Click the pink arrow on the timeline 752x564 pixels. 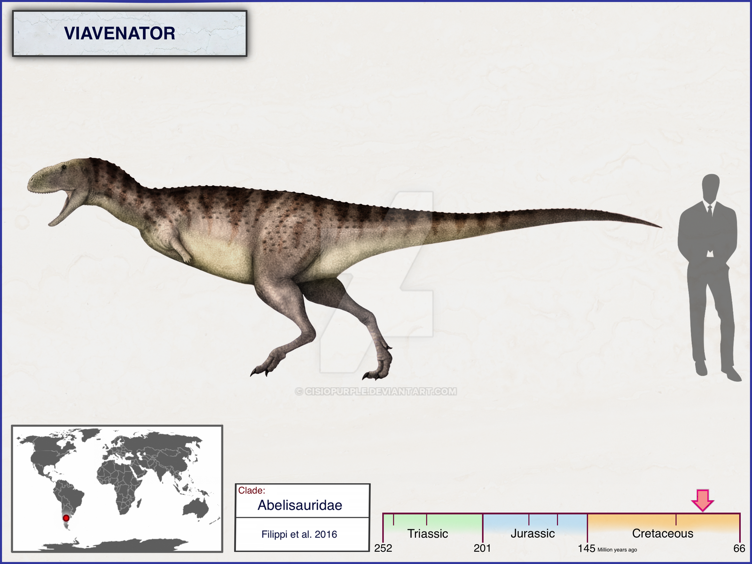(703, 500)
